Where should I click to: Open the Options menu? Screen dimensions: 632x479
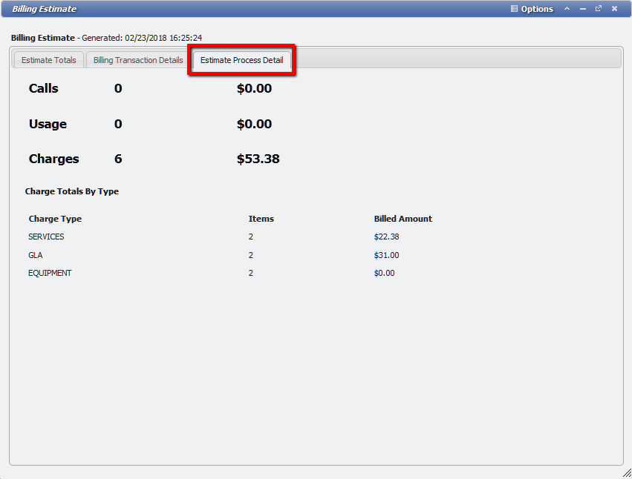pos(537,9)
